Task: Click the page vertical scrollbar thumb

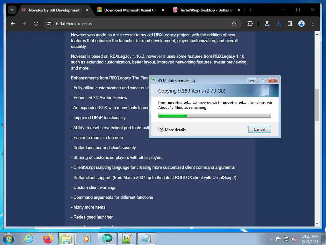Action: tap(317, 105)
